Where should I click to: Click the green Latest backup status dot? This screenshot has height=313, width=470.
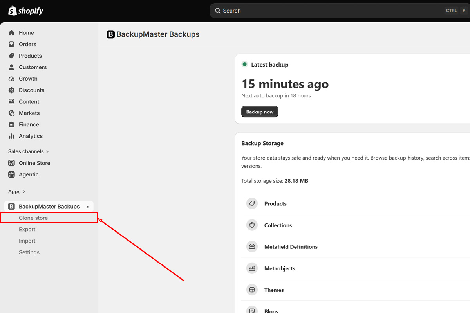(245, 65)
